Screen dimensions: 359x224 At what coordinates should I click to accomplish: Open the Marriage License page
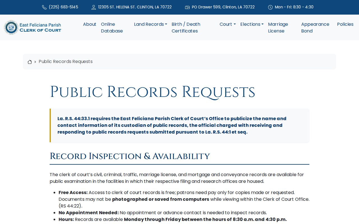pyautogui.click(x=278, y=27)
